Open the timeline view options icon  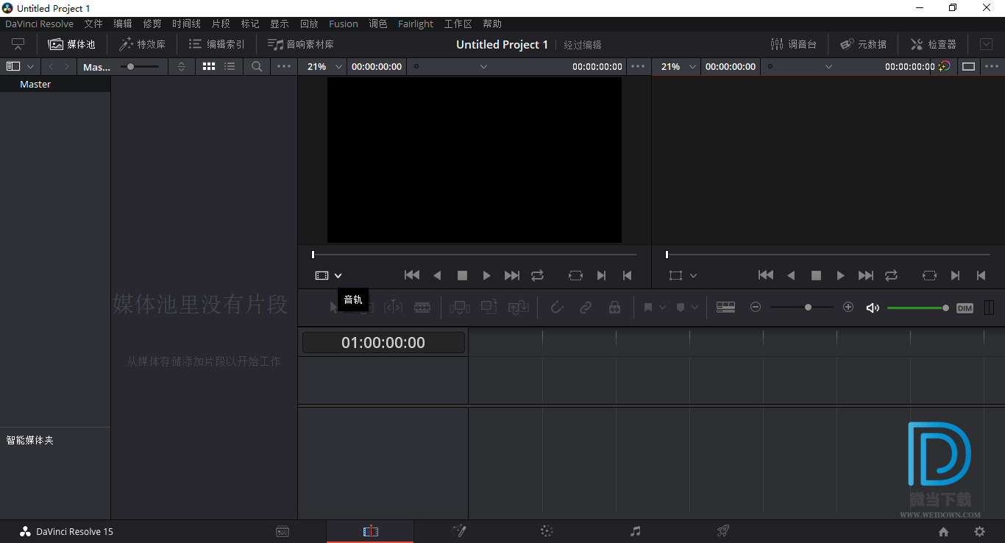coord(725,308)
